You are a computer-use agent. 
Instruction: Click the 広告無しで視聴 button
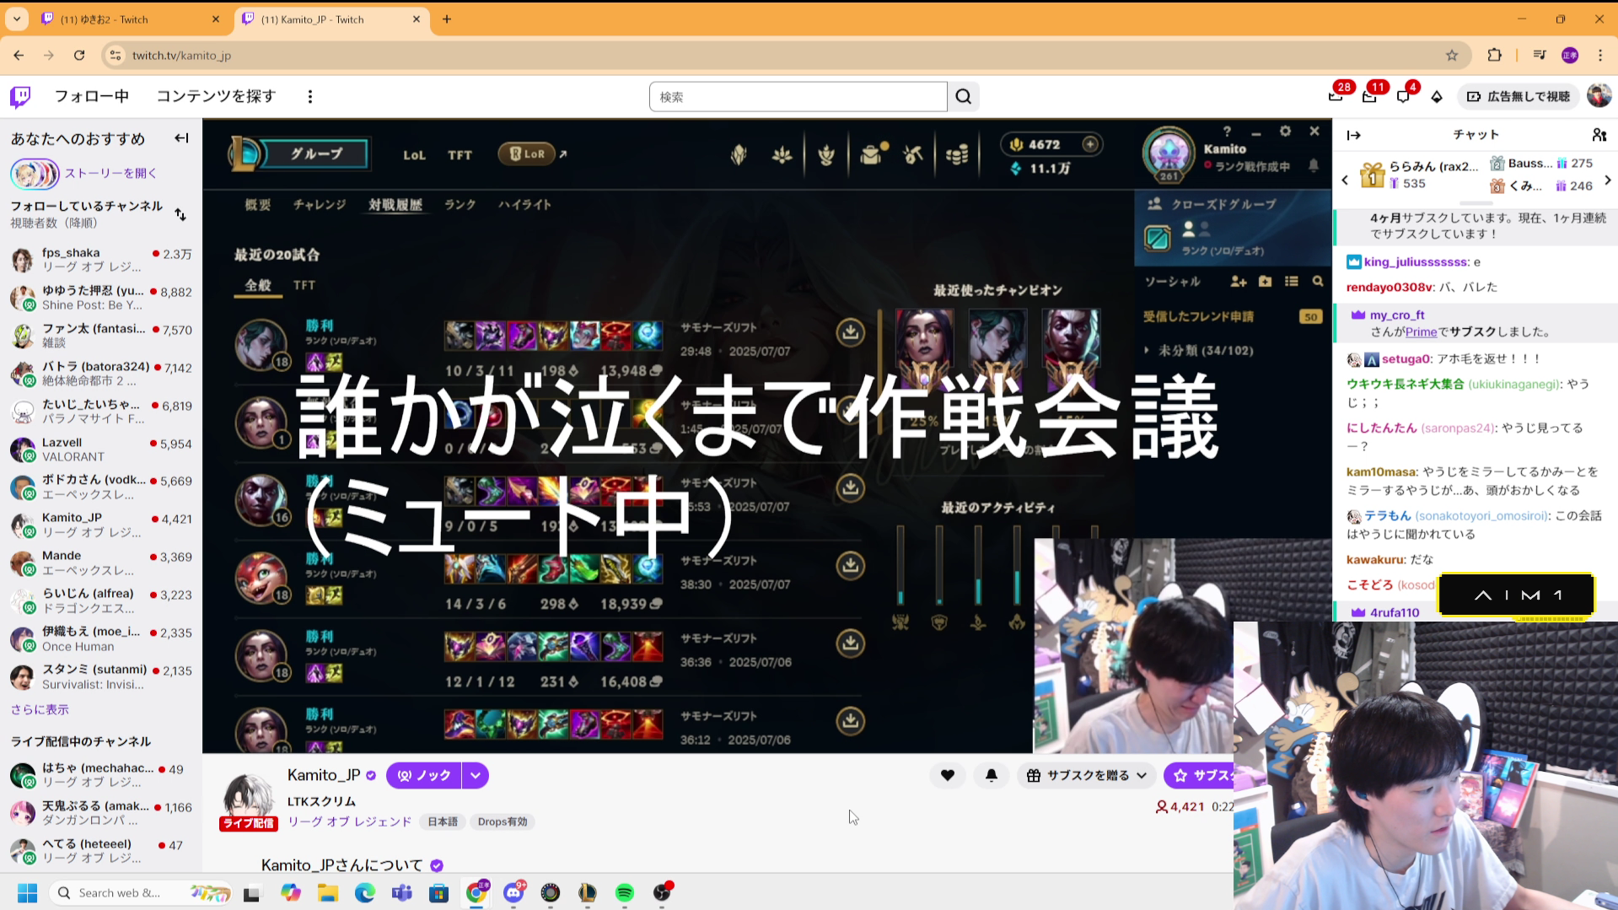click(1519, 97)
